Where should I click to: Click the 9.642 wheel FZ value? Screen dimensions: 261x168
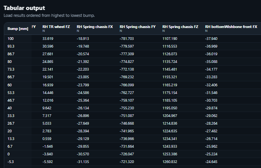[47, 108]
